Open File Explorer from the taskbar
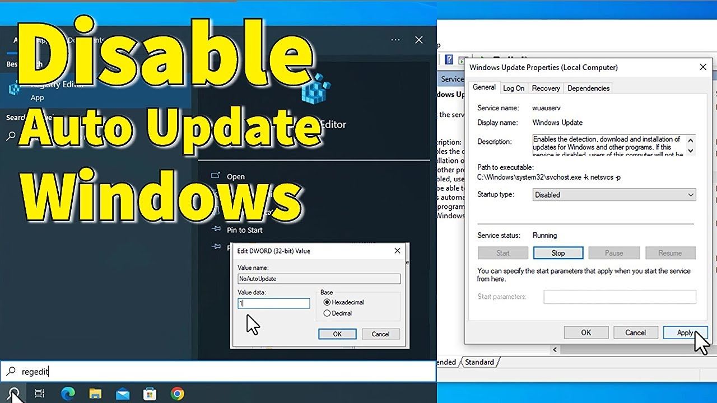 tap(95, 393)
